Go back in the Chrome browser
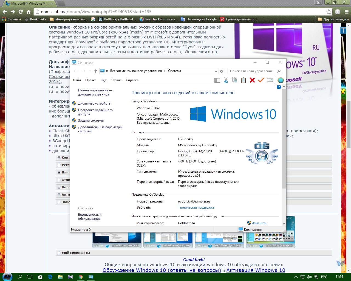The image size is (351, 281). (5, 12)
